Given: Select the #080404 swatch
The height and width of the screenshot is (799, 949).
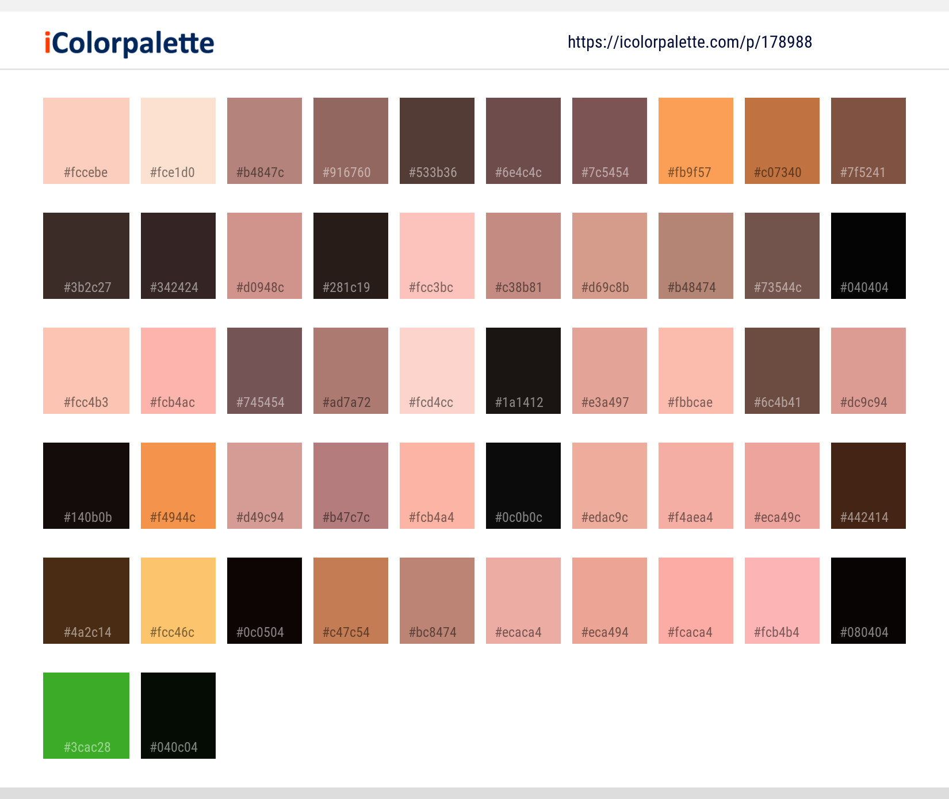Looking at the screenshot, I should click(868, 601).
